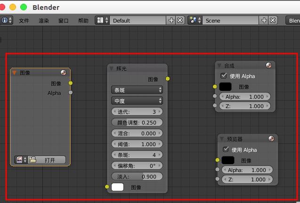Open the 渲染 menu
Viewport: 300px width, 203px height.
click(44, 21)
